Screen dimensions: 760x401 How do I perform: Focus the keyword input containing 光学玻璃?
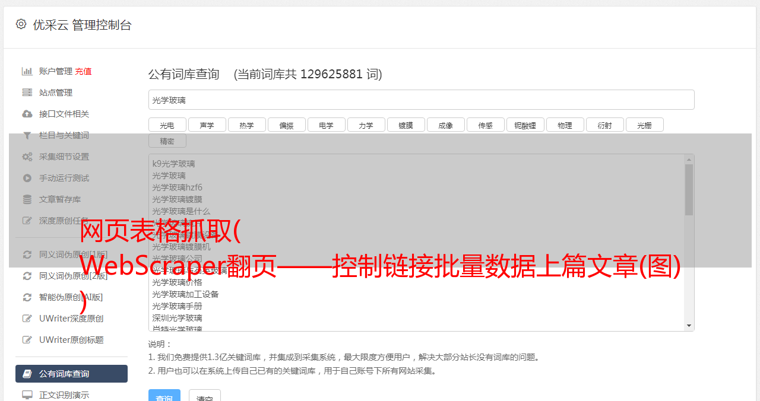421,100
